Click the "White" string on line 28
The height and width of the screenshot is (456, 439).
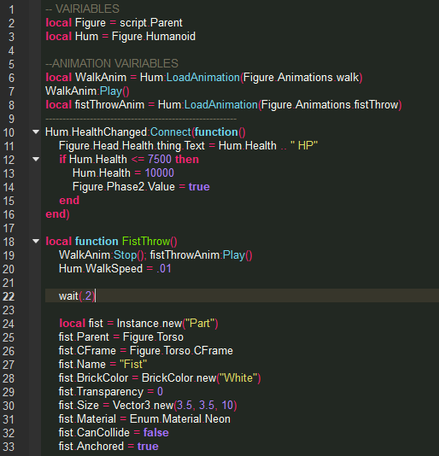click(238, 378)
